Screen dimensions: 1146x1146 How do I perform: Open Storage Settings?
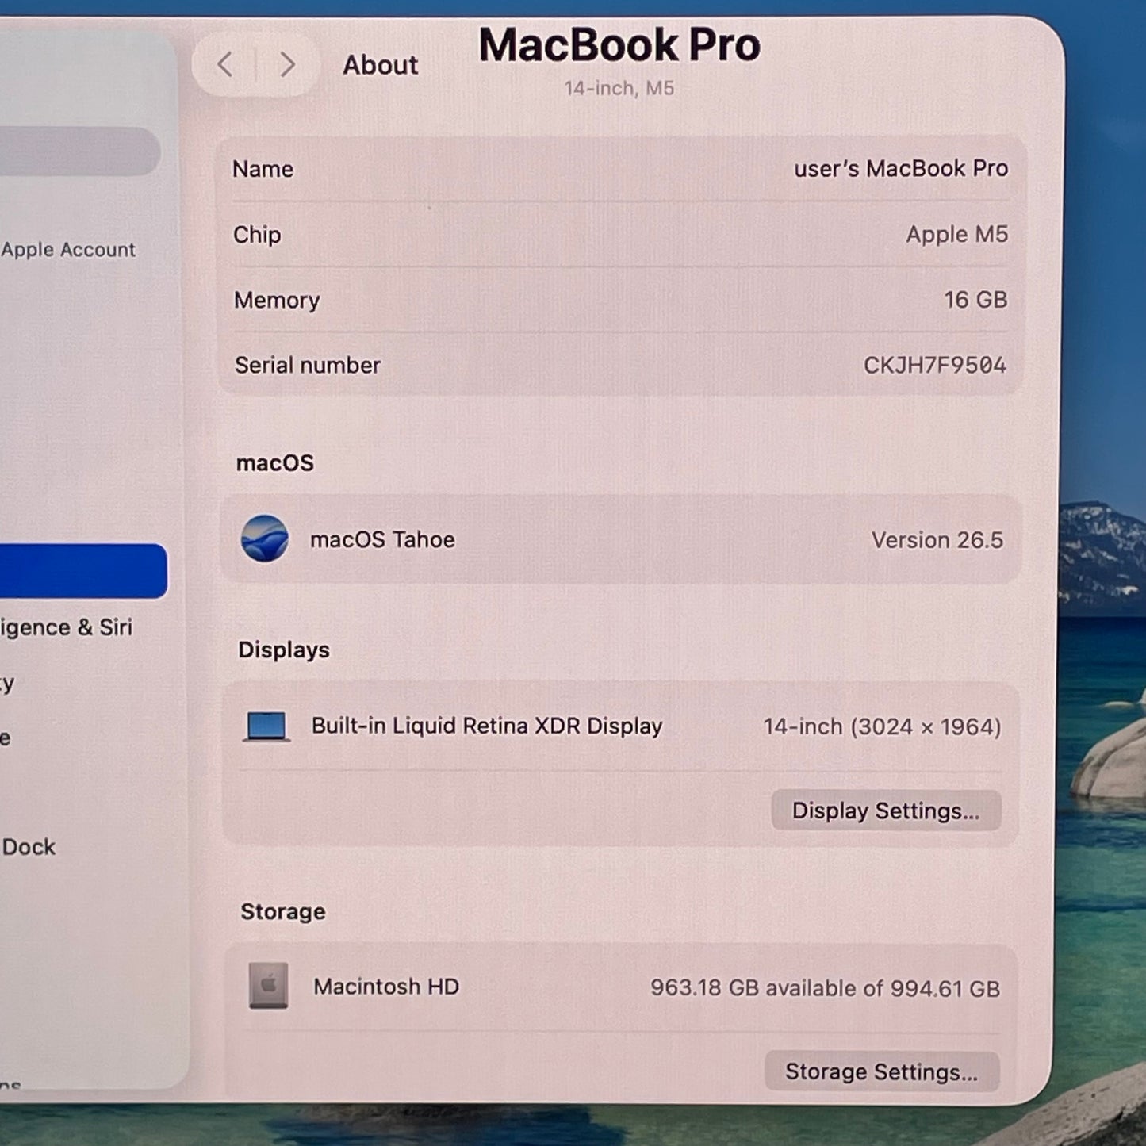coord(882,1071)
